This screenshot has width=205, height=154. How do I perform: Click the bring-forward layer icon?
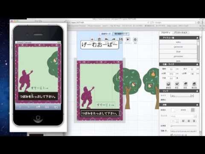tap(177, 84)
